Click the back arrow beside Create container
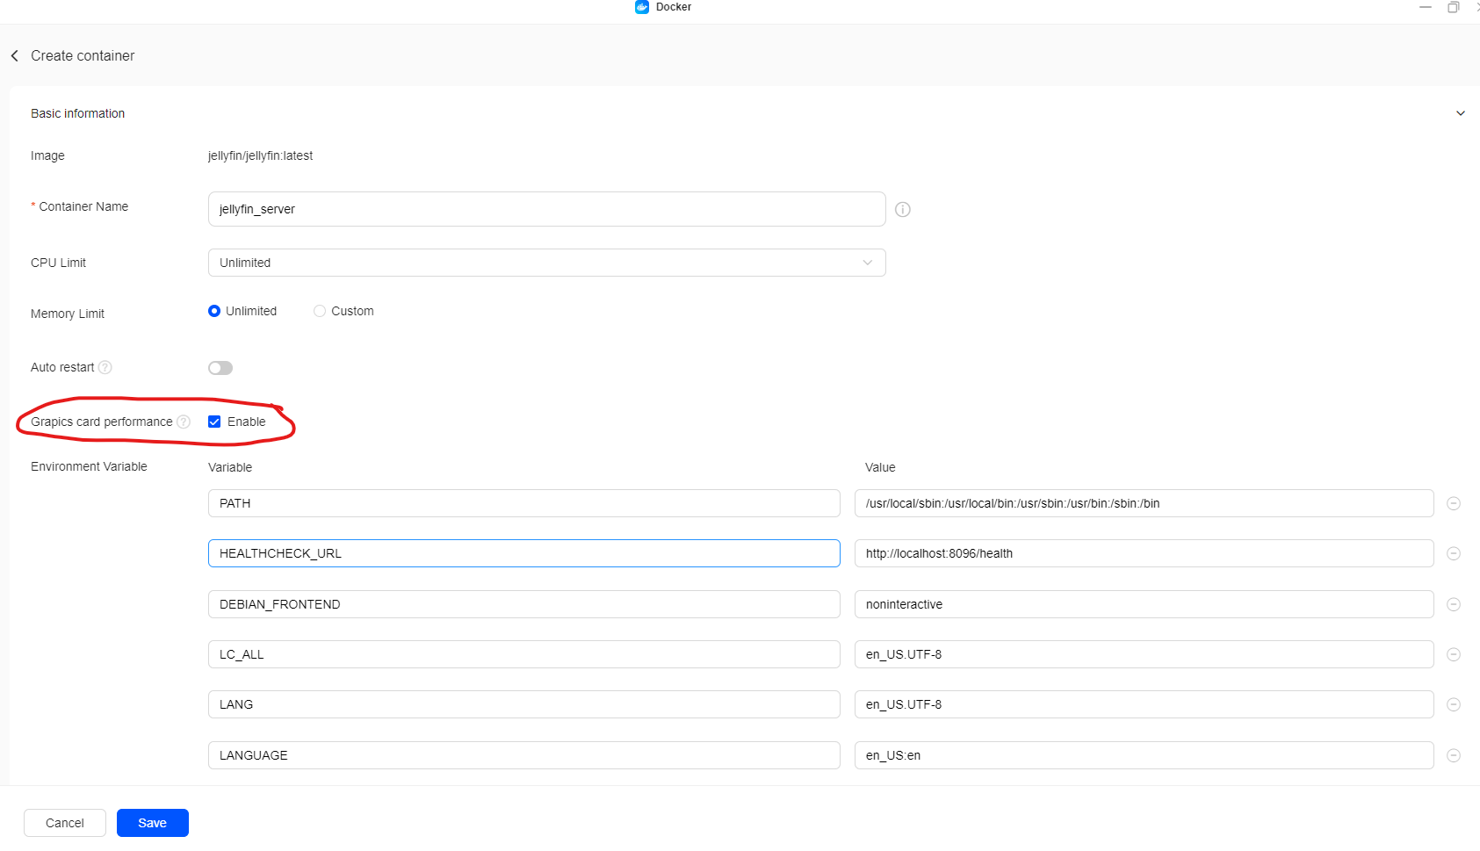The height and width of the screenshot is (851, 1480). click(15, 56)
